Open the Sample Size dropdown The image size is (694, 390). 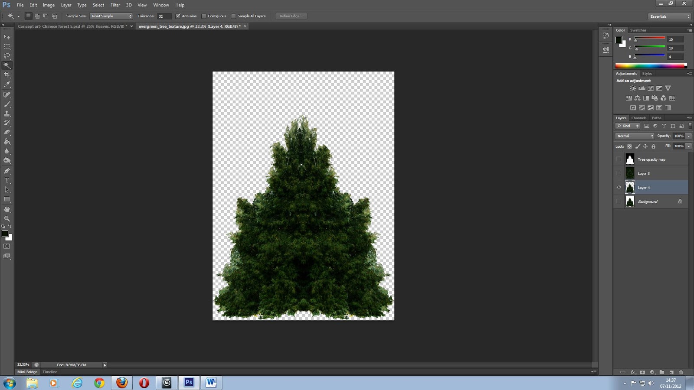coord(111,16)
